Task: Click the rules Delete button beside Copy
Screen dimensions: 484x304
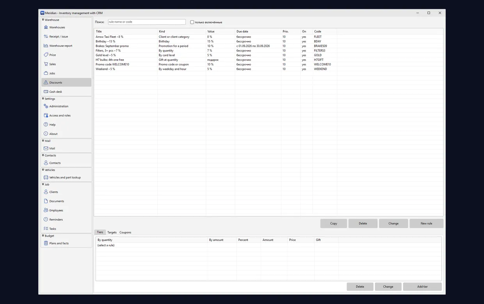Action: click(363, 223)
